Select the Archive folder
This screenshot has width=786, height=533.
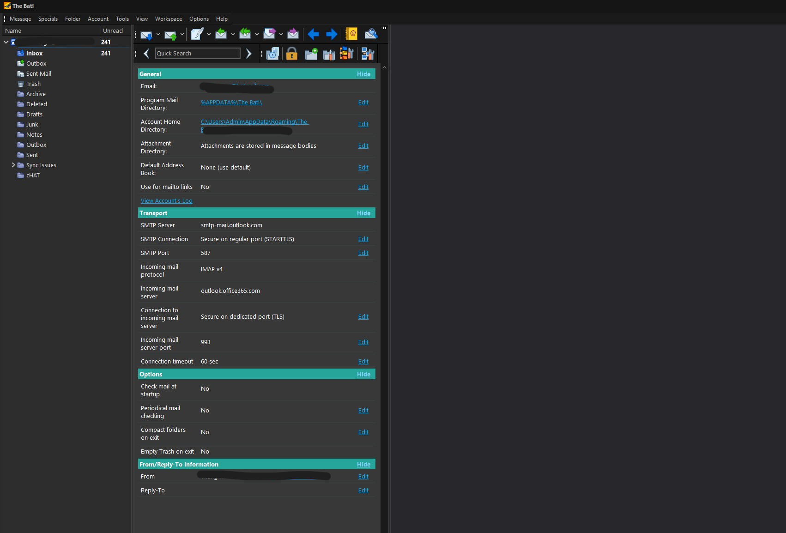click(x=36, y=94)
